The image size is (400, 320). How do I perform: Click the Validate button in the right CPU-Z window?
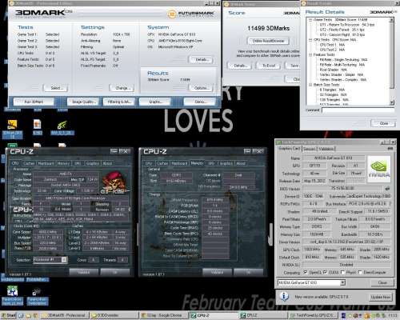[217, 272]
